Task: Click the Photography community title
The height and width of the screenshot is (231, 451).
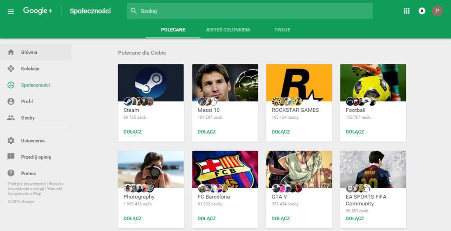Action: coord(139,197)
